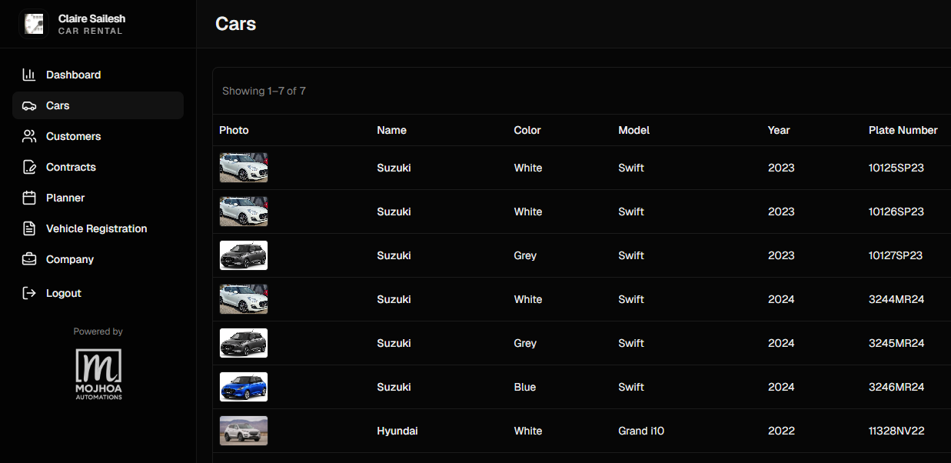Image resolution: width=951 pixels, height=463 pixels.
Task: Open the Dashboard menu entry
Action: tap(73, 74)
